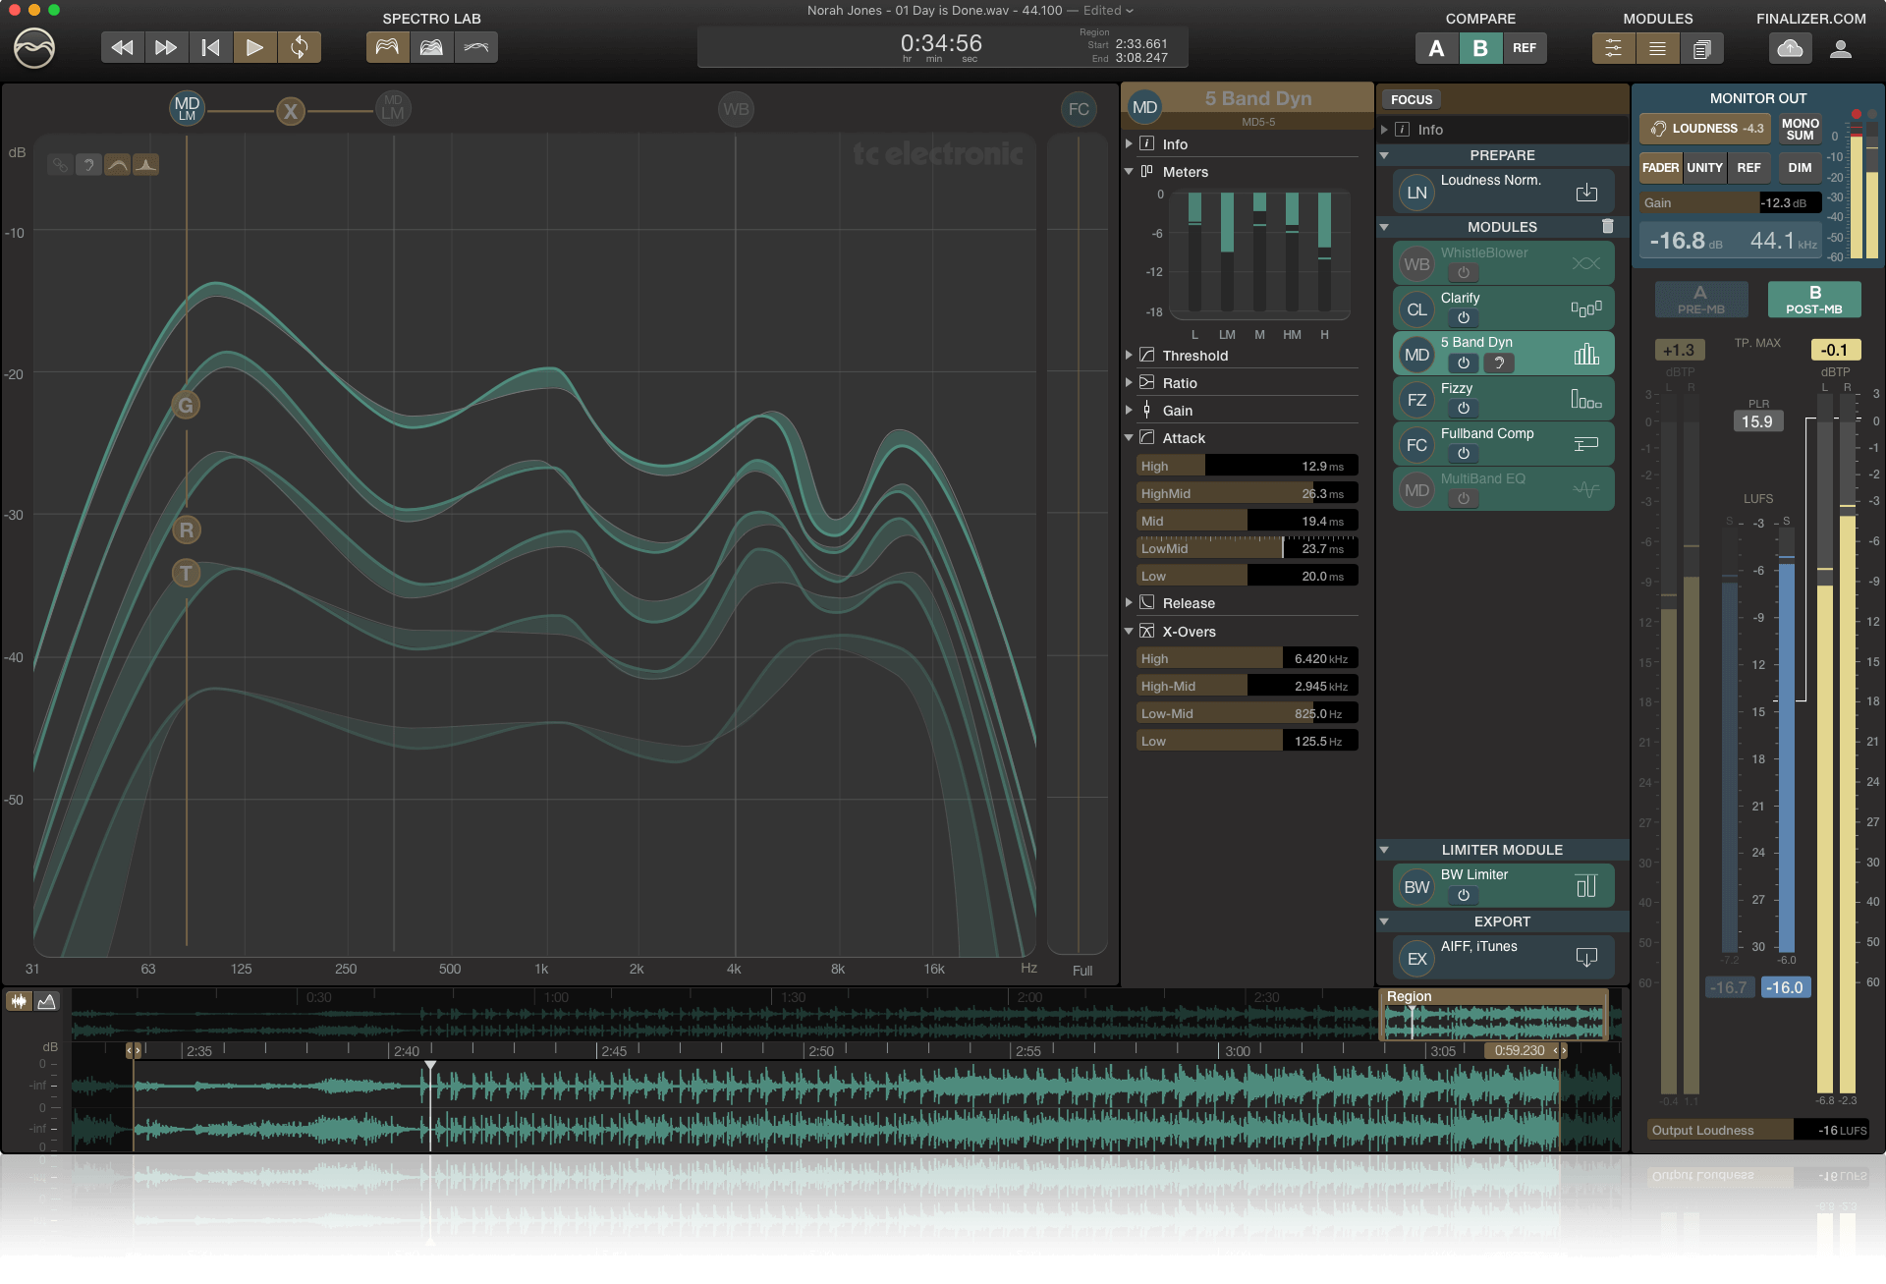Click envelope view icon in timeline
The width and height of the screenshot is (1886, 1284).
(x=47, y=1001)
